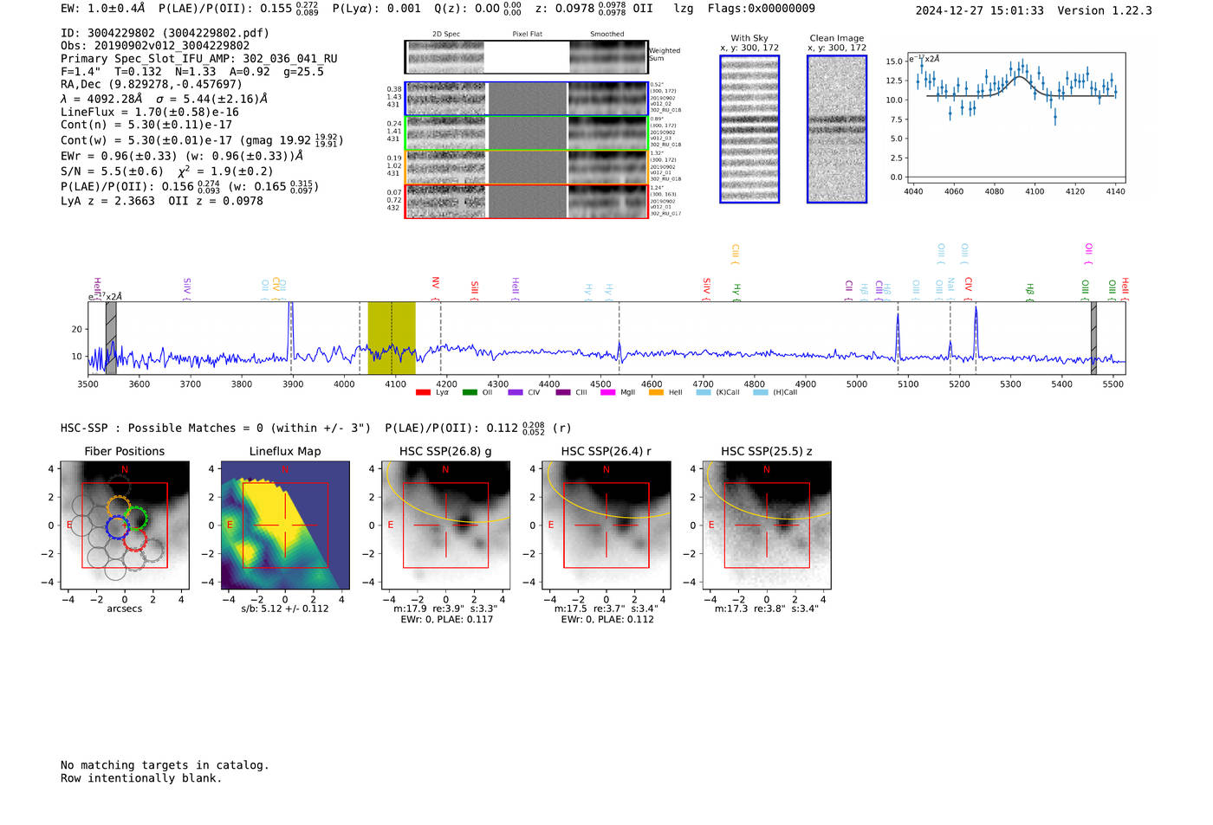
Task: Click the timestamp 2024-12-27 15:01:33
Action: pos(979,10)
